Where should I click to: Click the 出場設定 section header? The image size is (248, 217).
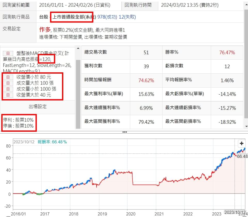tap(37, 107)
